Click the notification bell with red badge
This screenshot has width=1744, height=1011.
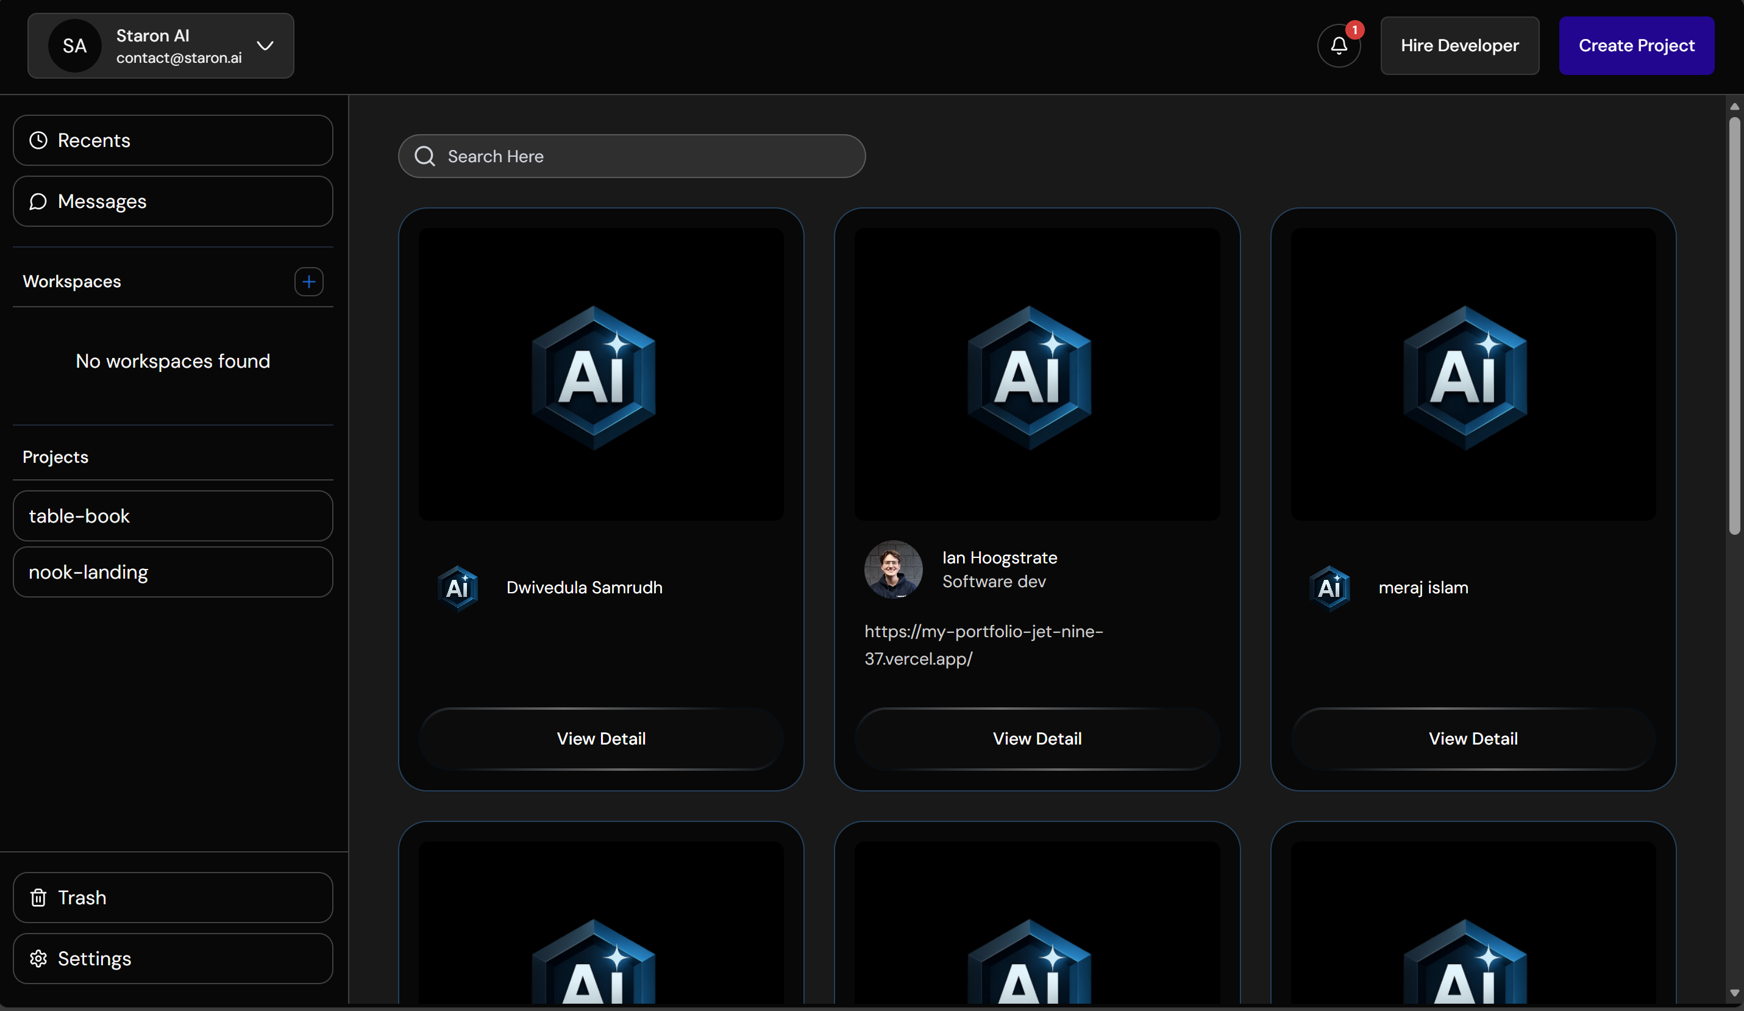[x=1339, y=46]
